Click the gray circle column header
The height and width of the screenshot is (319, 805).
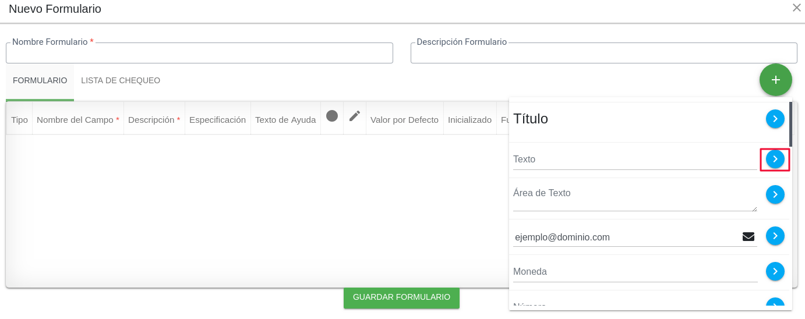pos(332,116)
